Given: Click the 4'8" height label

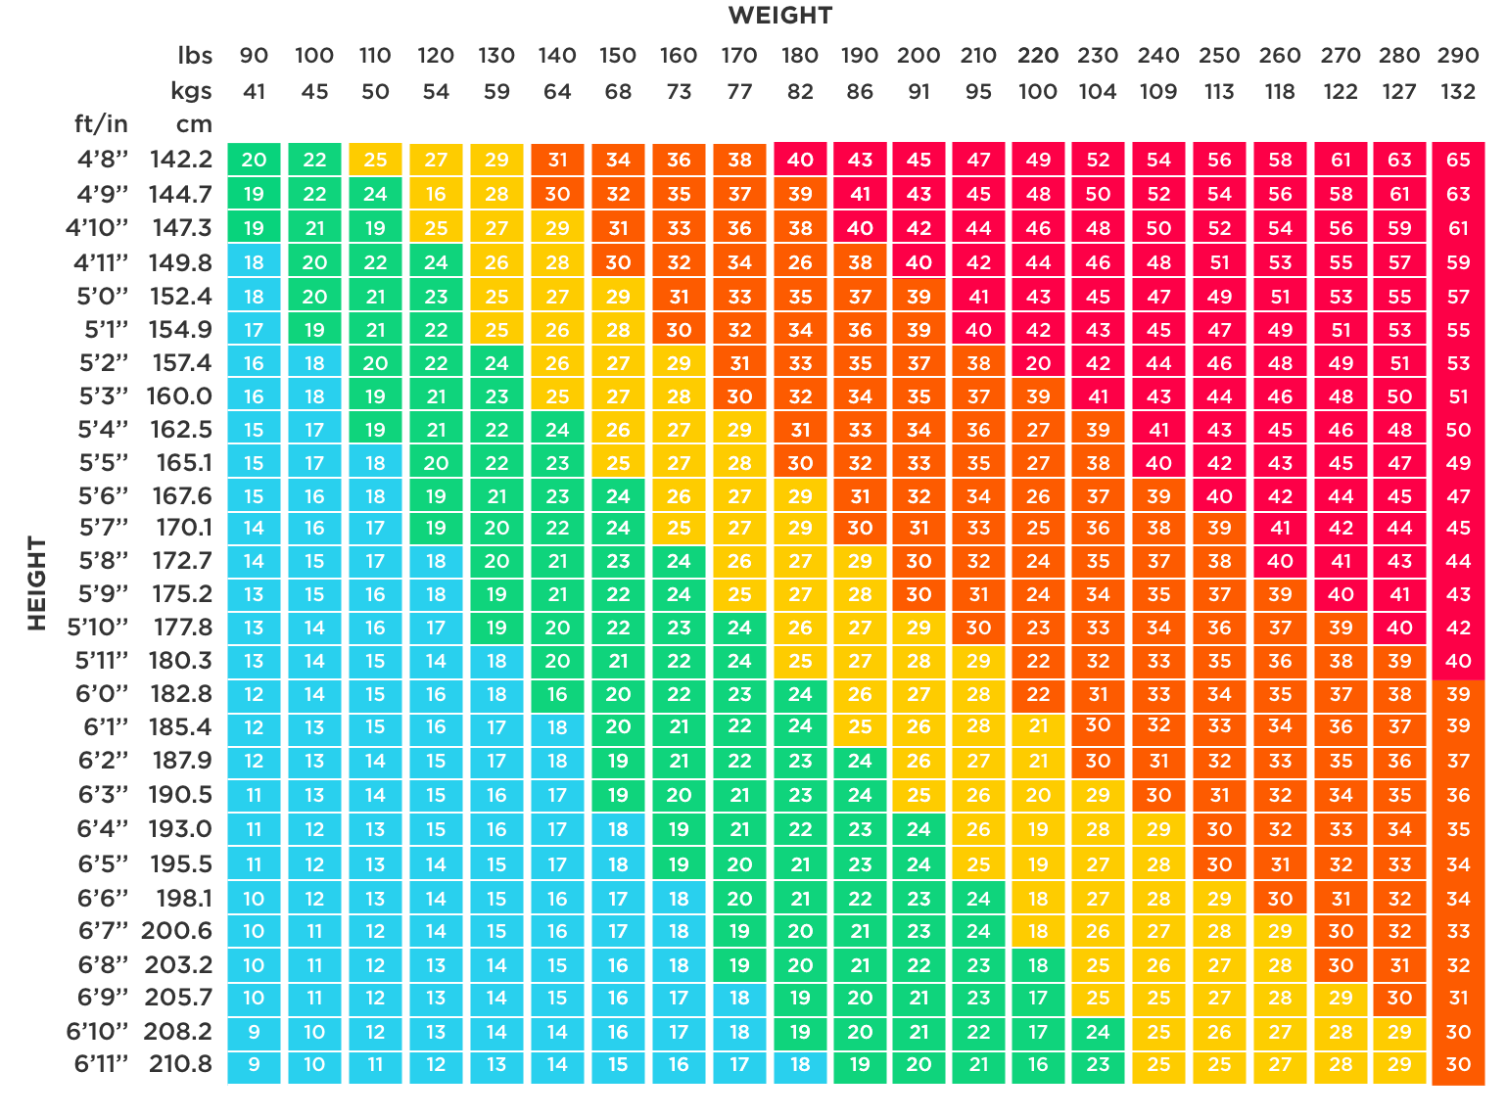Looking at the screenshot, I should (104, 160).
